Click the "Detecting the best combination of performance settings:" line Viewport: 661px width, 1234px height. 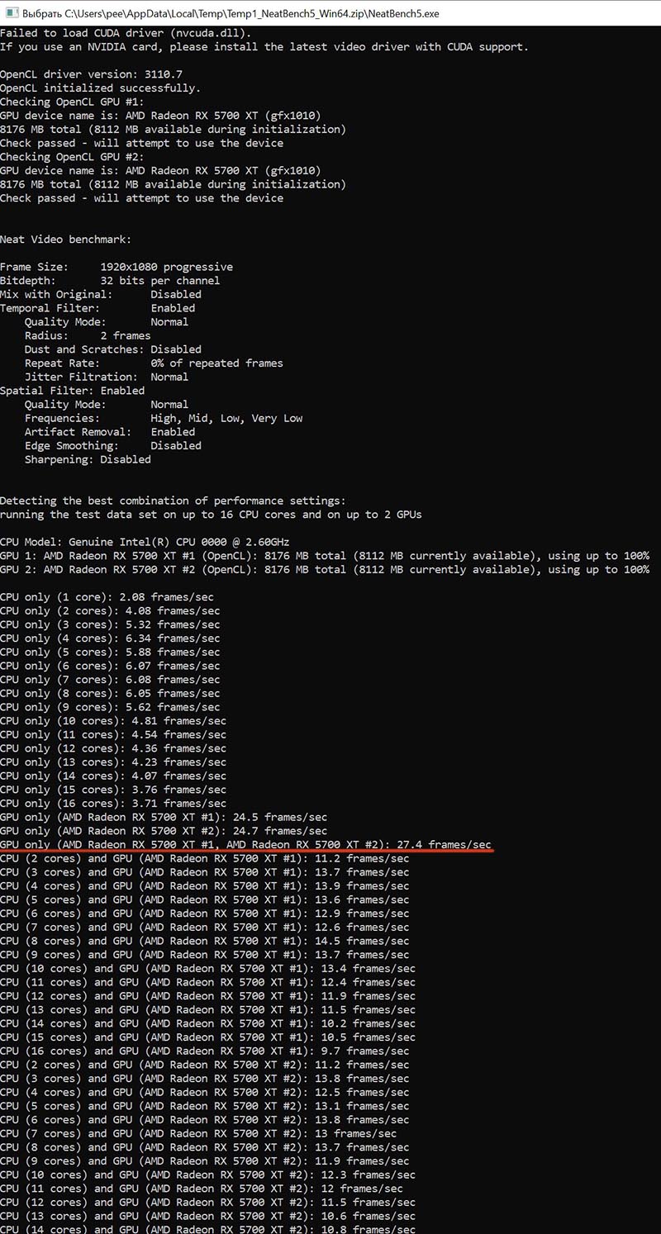pyautogui.click(x=173, y=501)
